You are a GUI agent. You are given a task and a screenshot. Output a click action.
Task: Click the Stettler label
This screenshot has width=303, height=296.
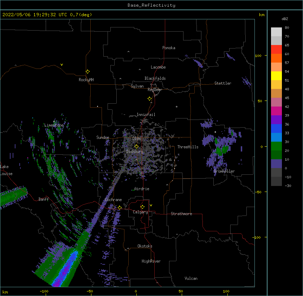223,83
